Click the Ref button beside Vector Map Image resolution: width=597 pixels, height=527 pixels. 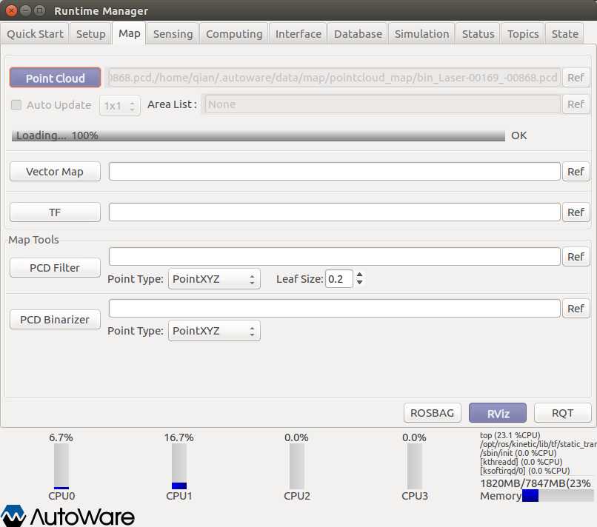point(576,172)
